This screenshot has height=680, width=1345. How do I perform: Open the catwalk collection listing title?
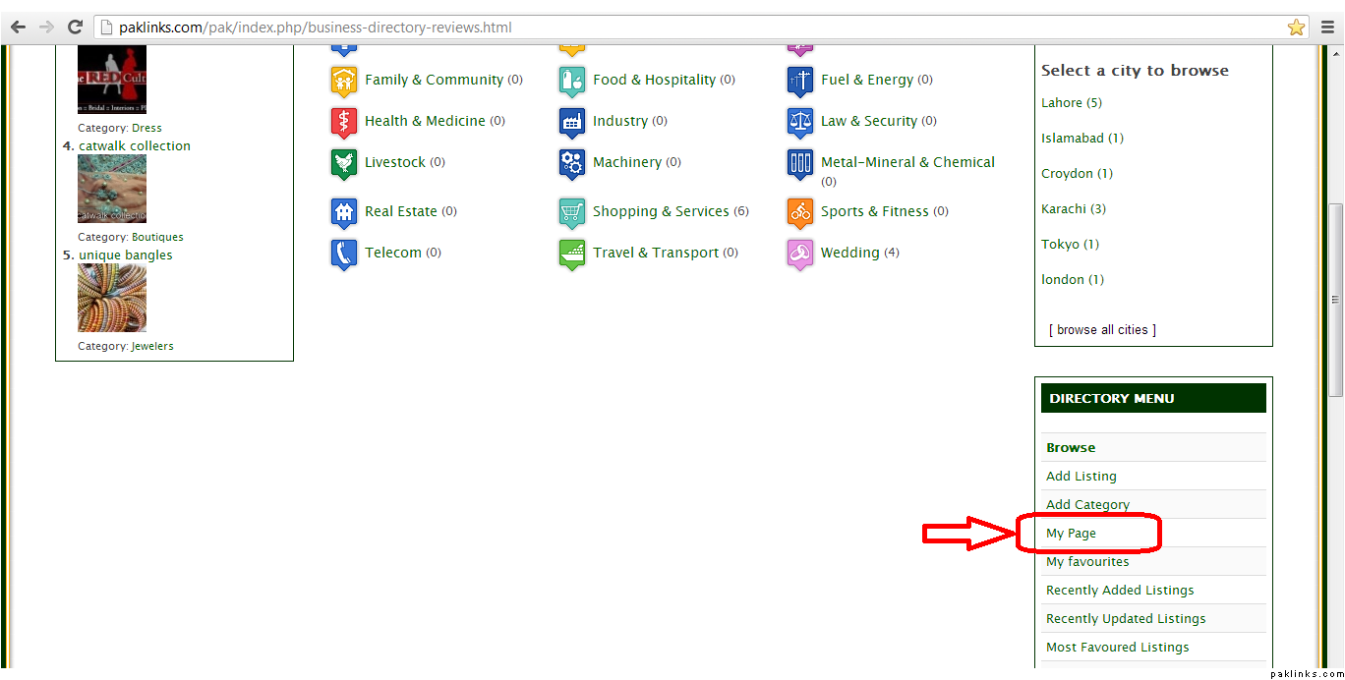coord(135,146)
